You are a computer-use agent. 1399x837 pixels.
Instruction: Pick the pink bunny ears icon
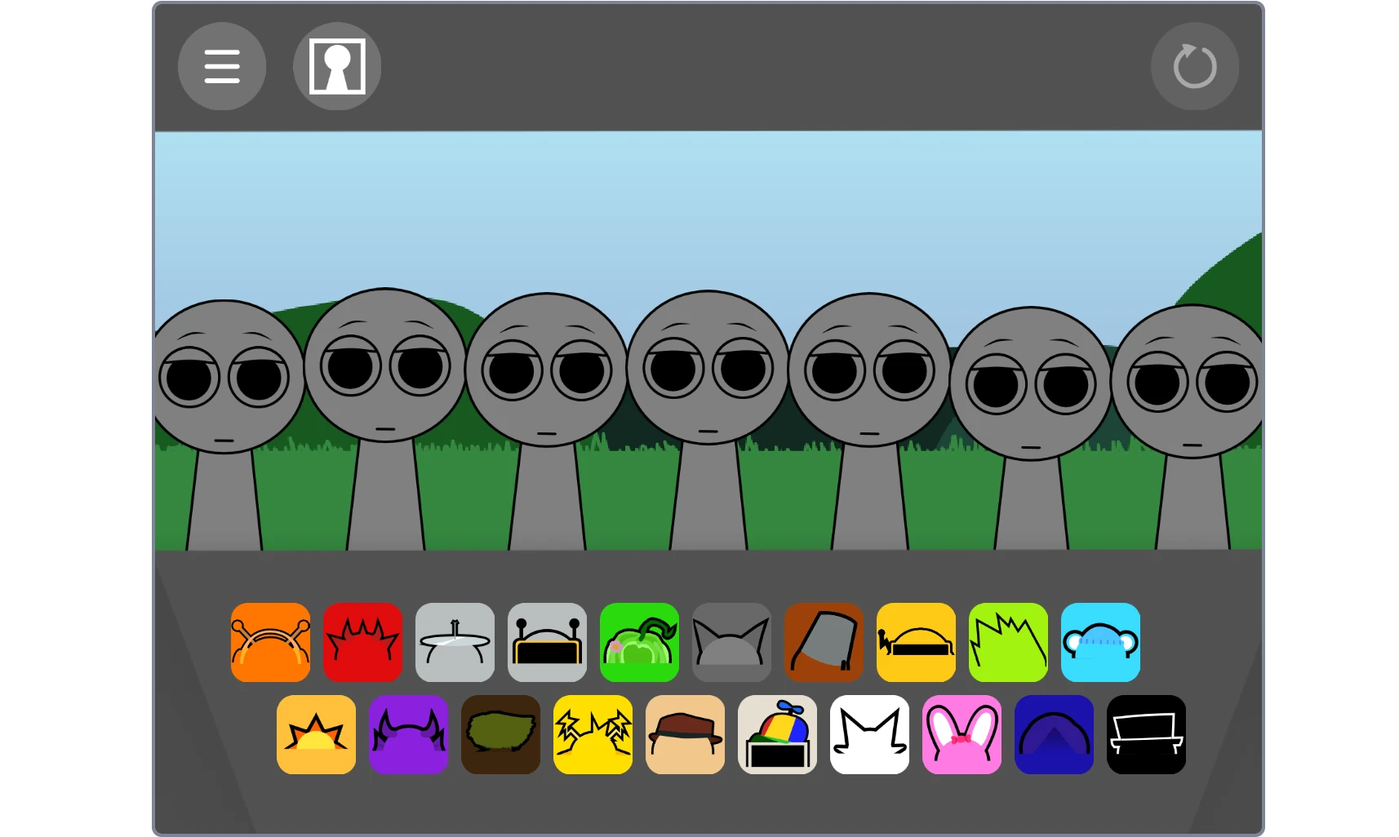click(x=962, y=734)
